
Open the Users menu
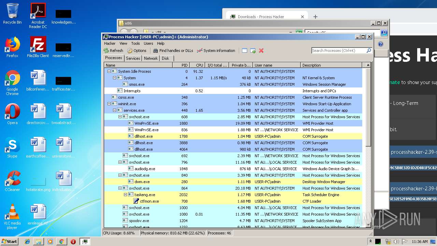pos(149,43)
